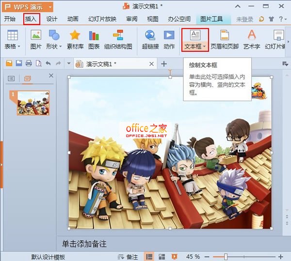Viewport: 291px width, 261px height.
Task: Open the 设计 tab
Action: coord(52,19)
